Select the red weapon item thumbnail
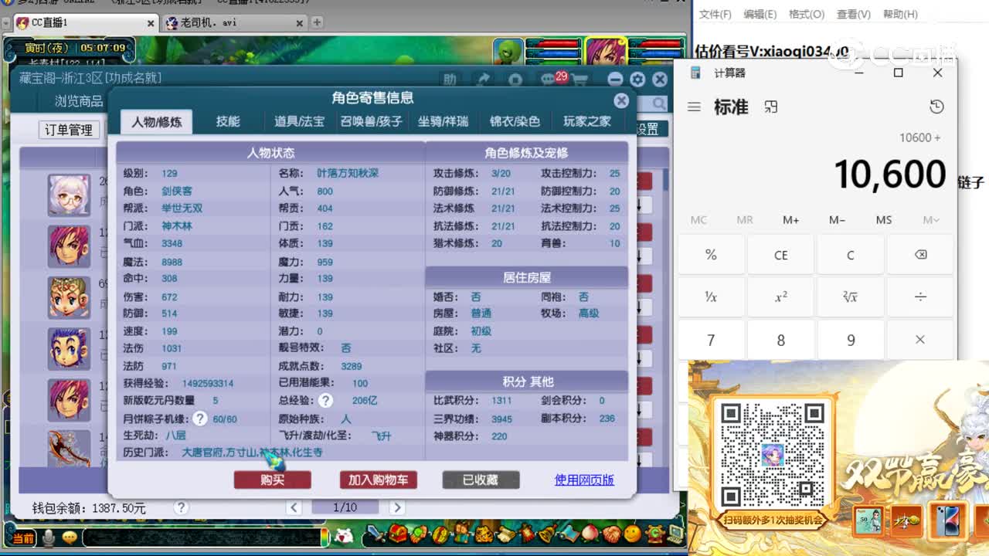This screenshot has width=989, height=556. click(x=70, y=449)
